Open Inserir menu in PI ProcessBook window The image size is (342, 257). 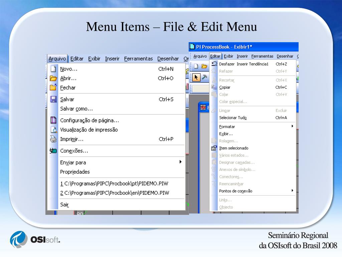coord(242,56)
